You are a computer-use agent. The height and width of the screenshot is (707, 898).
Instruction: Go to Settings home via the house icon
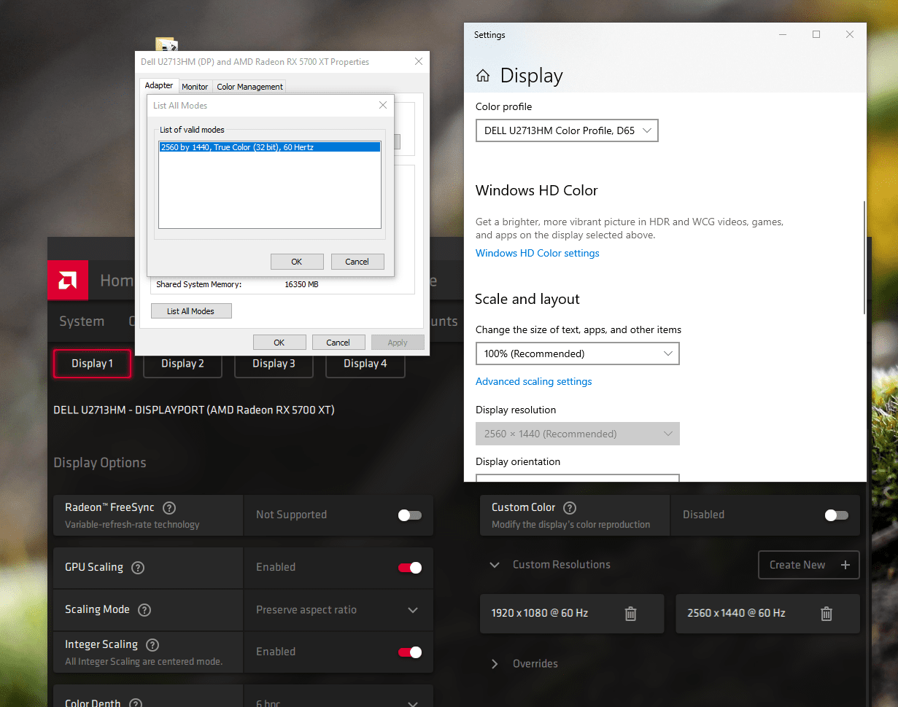pyautogui.click(x=482, y=76)
